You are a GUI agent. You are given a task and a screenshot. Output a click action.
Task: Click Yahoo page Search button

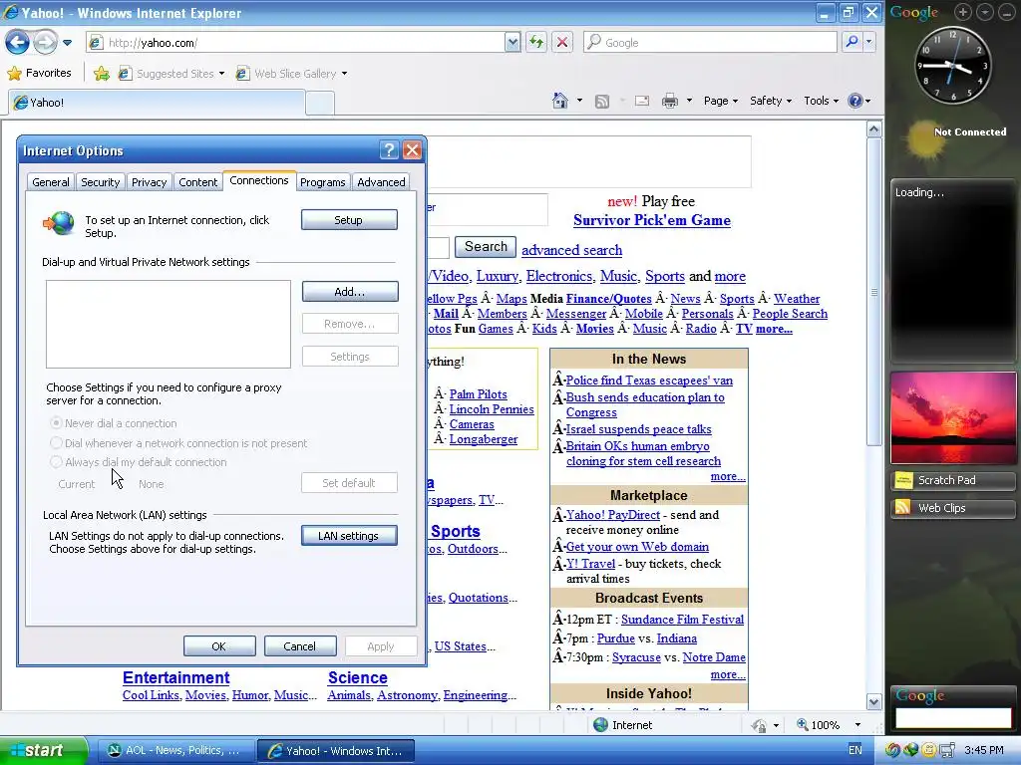(486, 247)
